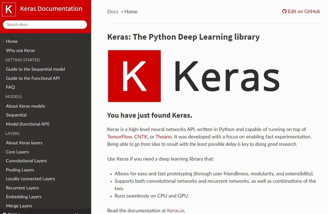Open Keras Documentation title link
This screenshot has width=328, height=214.
click(x=51, y=9)
